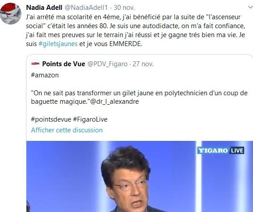The height and width of the screenshot is (212, 253).
Task: Click Afficher cette discussion
Action: tap(67, 130)
